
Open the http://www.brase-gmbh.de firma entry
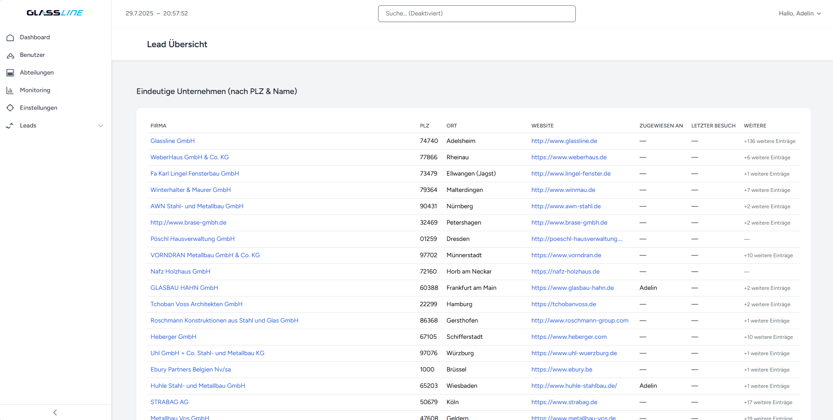click(188, 223)
